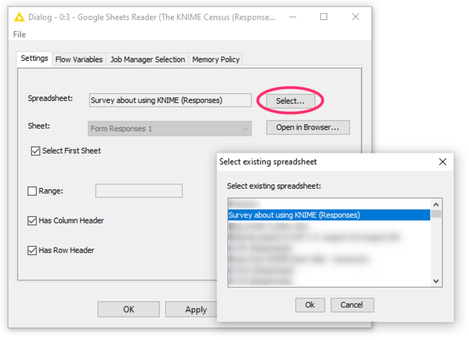
Task: Click Cancel in spreadsheet popup
Action: 352,305
